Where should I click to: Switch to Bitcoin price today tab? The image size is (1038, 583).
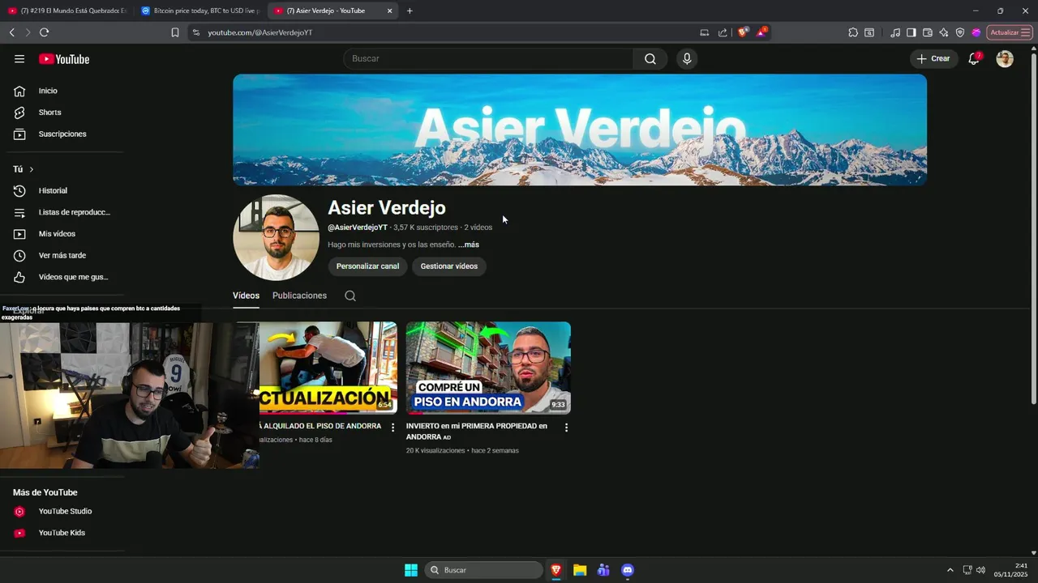pos(199,11)
